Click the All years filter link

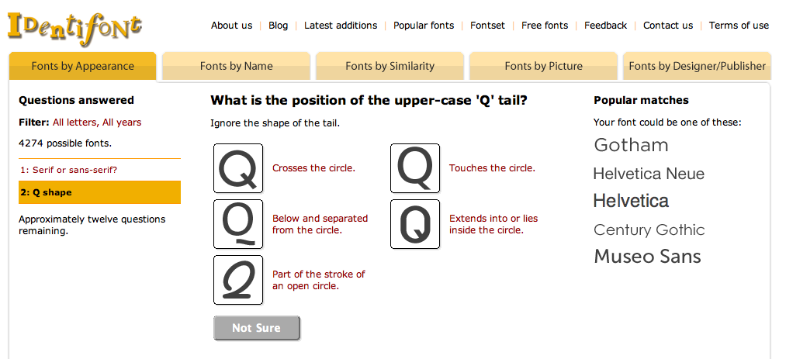(122, 123)
